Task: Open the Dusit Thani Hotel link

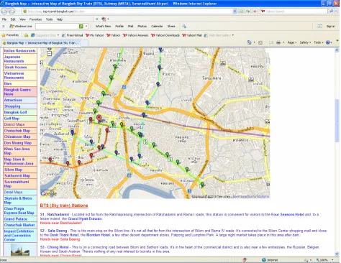Action: (x=64, y=235)
